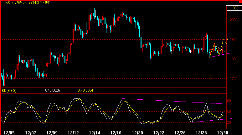Click the 1.1700 price axis label
The width and height of the screenshot is (242, 135).
click(x=232, y=79)
